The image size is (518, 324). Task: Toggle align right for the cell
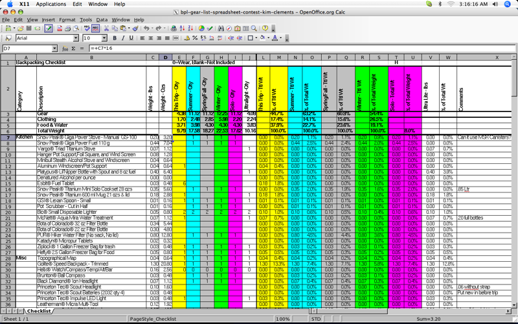click(159, 38)
